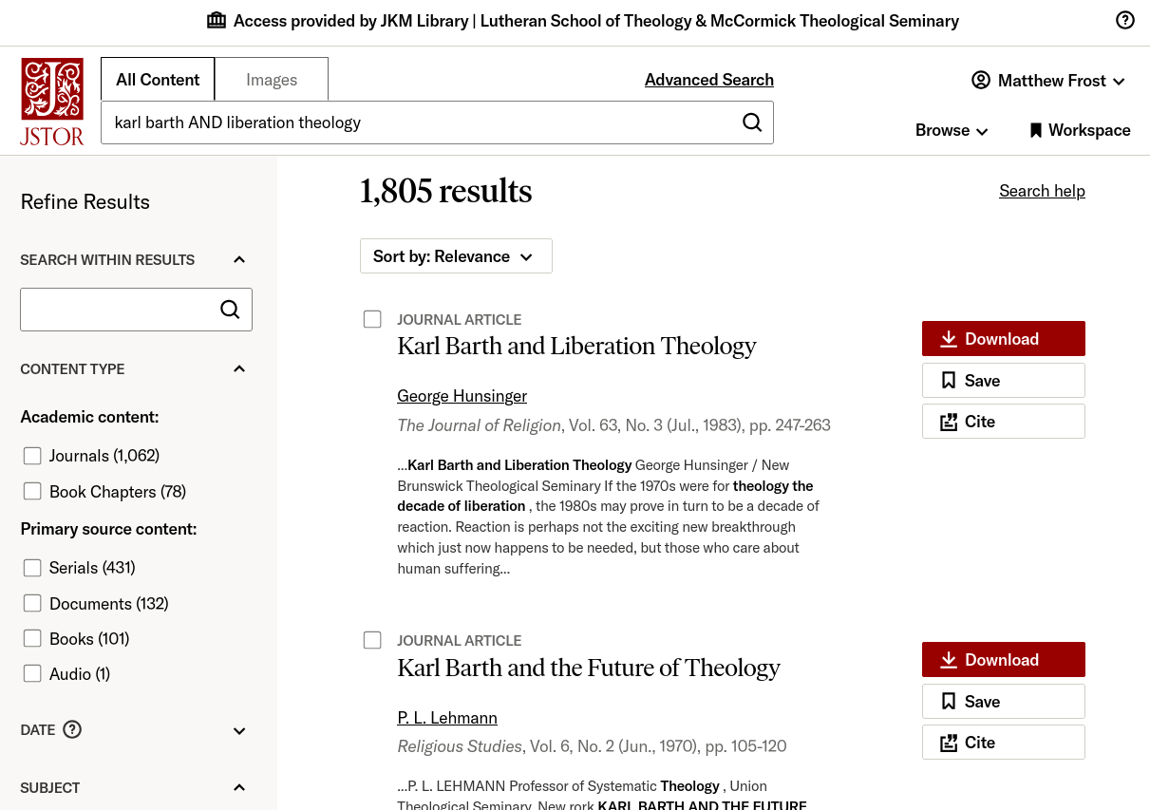Expand the Browse menu
The width and height of the screenshot is (1150, 810).
pos(951,129)
